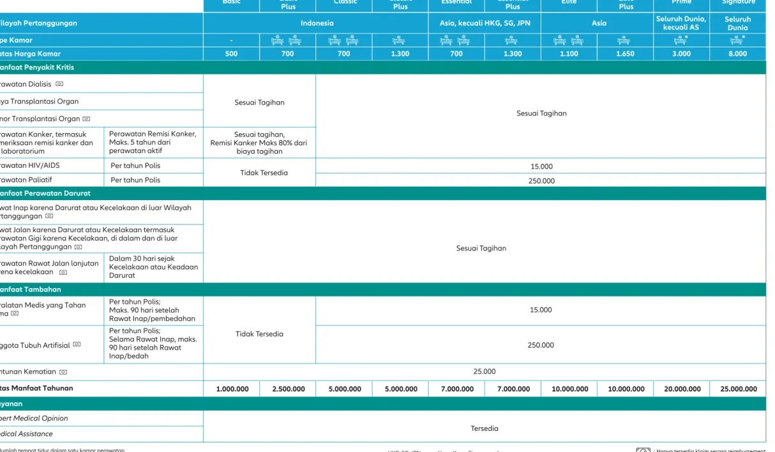Click the 500 room price value
775x452 pixels.
click(231, 54)
